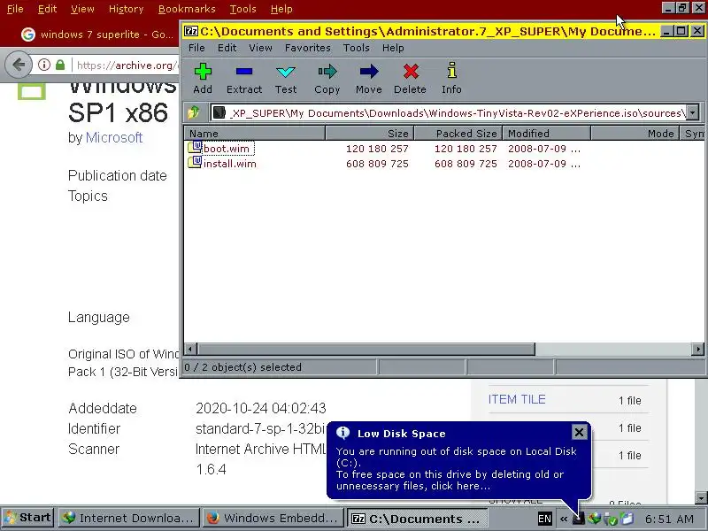The width and height of the screenshot is (708, 531).
Task: Click the Start button
Action: click(x=28, y=518)
